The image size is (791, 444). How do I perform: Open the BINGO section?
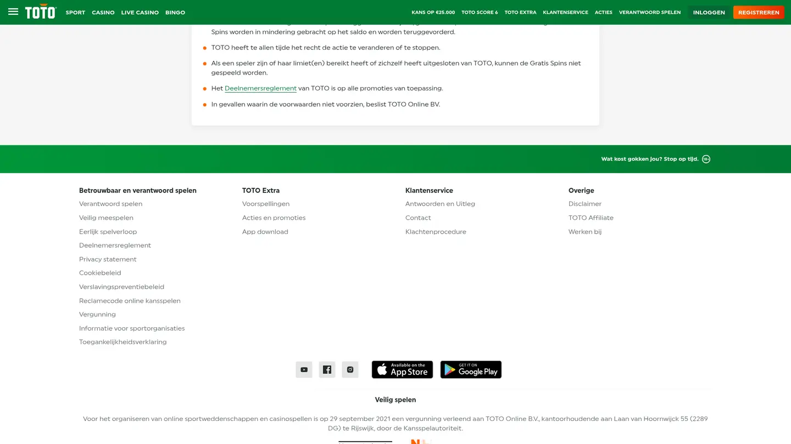pyautogui.click(x=175, y=12)
